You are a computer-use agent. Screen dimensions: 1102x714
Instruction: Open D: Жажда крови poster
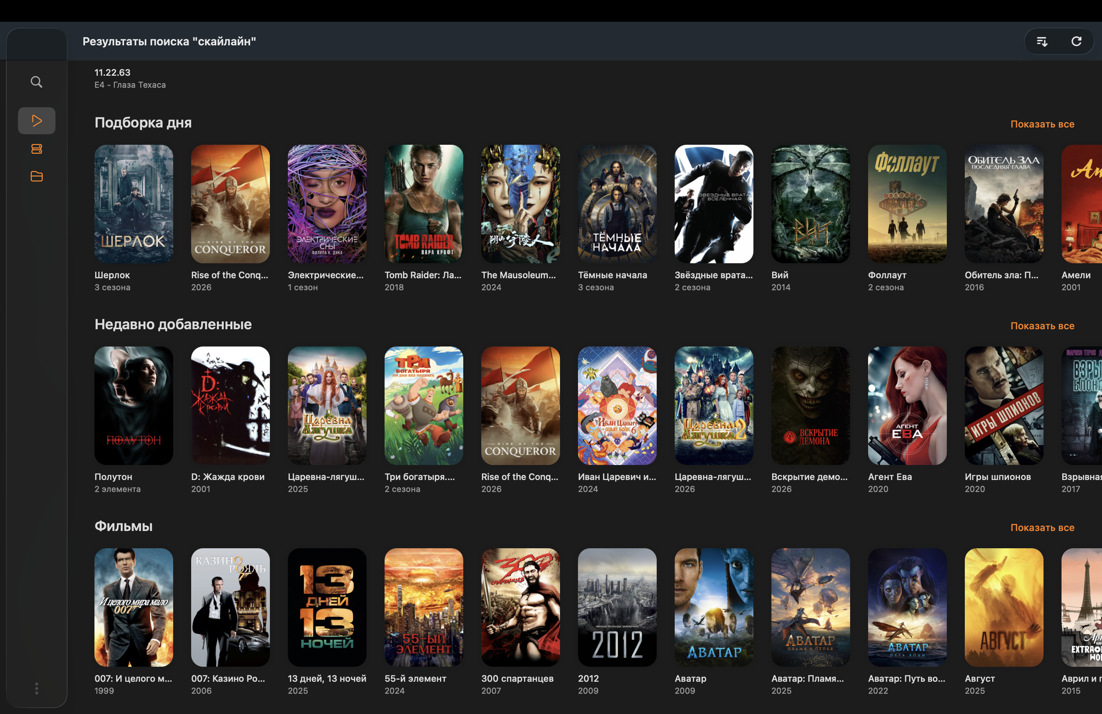(231, 406)
